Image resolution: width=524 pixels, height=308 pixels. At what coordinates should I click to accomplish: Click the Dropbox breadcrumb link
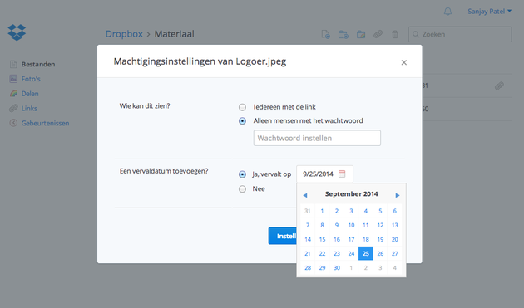(124, 34)
